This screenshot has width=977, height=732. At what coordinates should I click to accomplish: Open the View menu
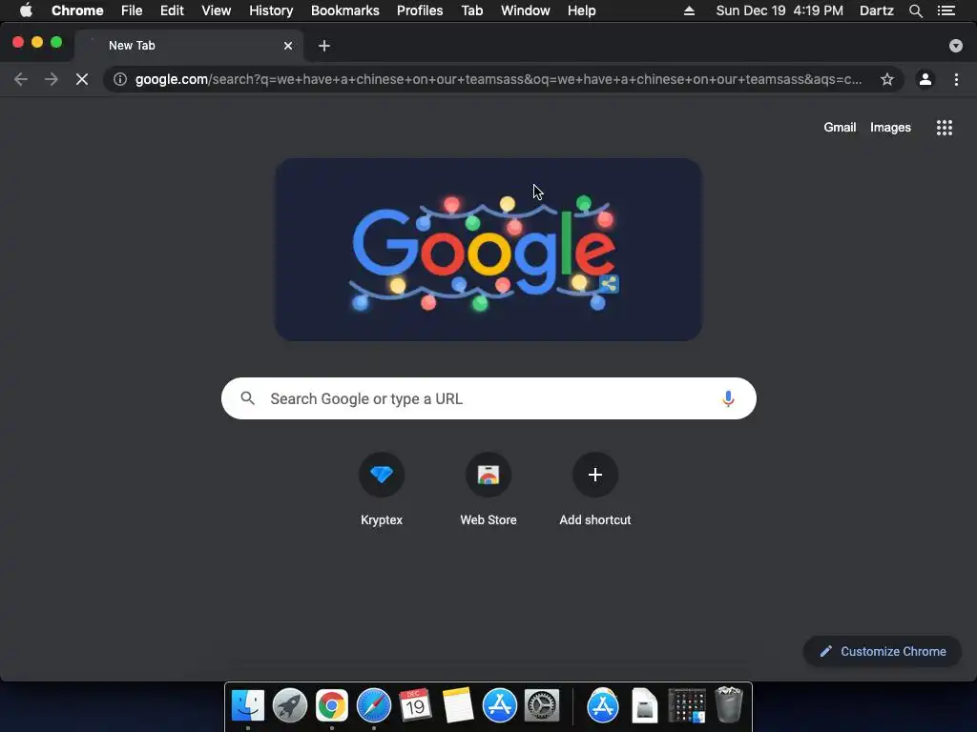pyautogui.click(x=217, y=10)
